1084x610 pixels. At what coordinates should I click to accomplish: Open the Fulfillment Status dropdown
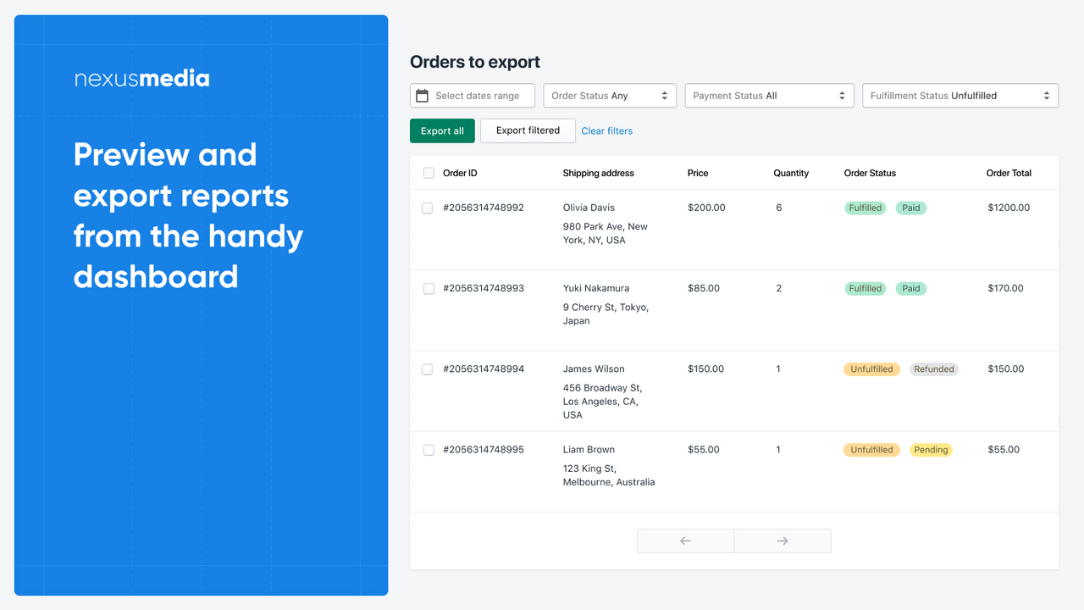tap(960, 95)
